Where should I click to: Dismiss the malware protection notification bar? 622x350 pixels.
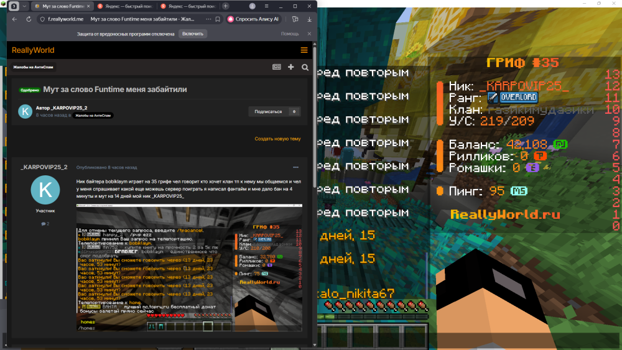click(x=309, y=34)
